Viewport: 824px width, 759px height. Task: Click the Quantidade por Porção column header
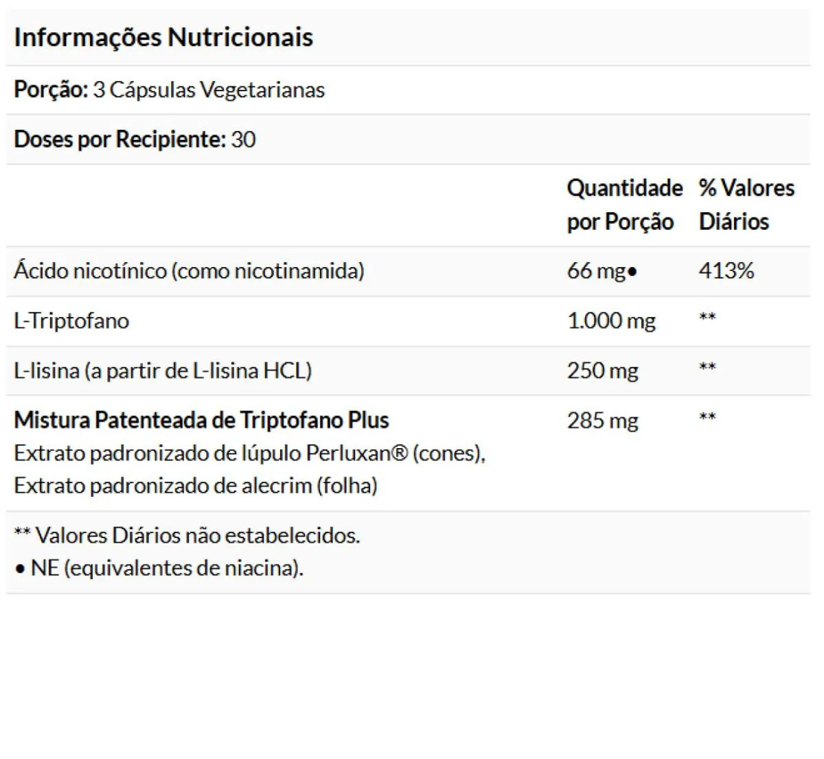point(625,205)
